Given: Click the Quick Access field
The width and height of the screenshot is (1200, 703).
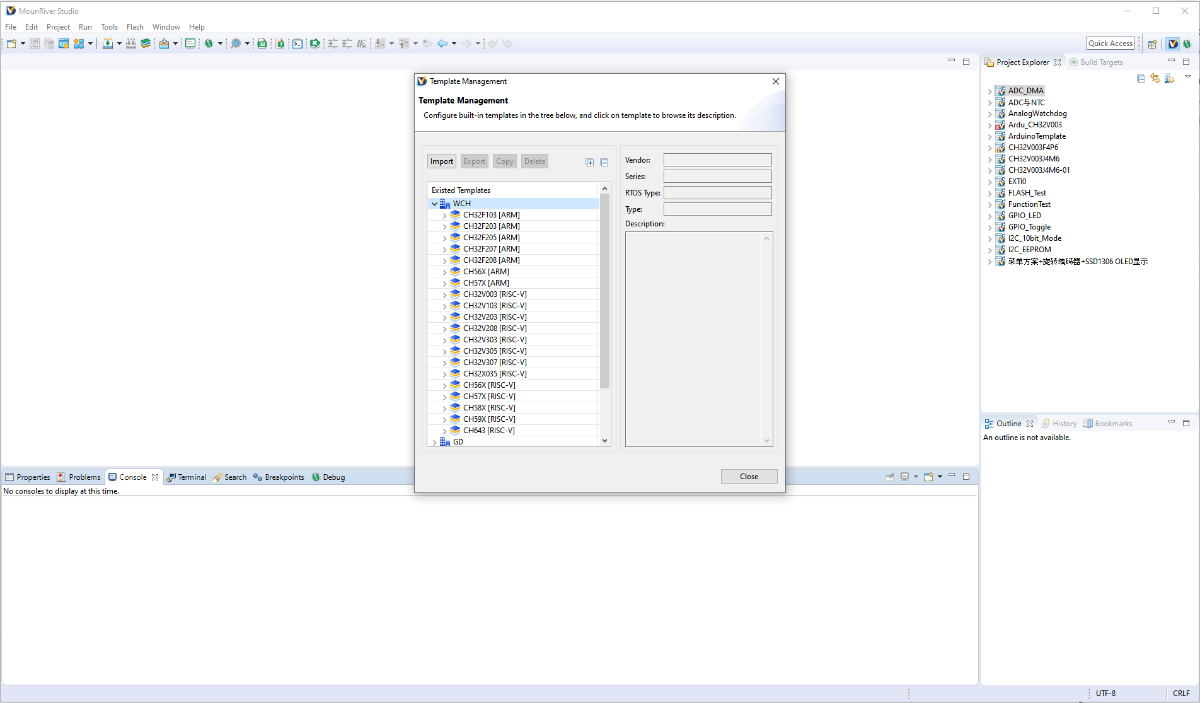Looking at the screenshot, I should (1111, 44).
